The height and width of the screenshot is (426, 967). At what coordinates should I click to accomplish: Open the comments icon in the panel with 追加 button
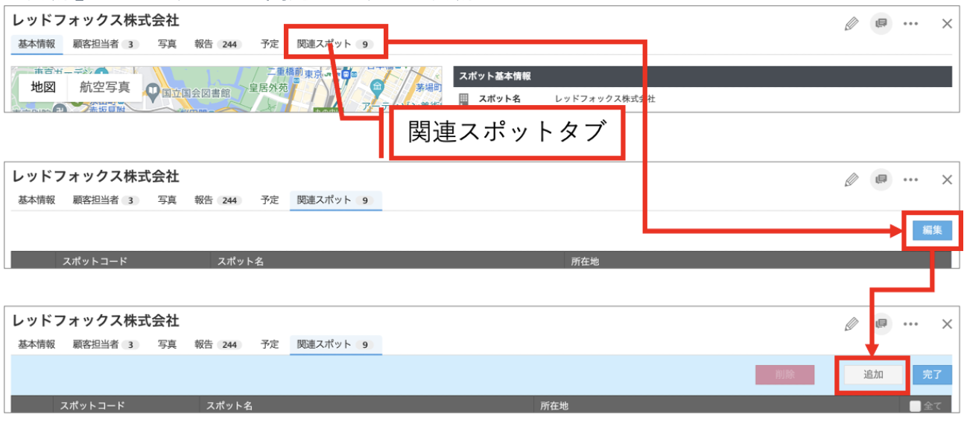[x=881, y=324]
